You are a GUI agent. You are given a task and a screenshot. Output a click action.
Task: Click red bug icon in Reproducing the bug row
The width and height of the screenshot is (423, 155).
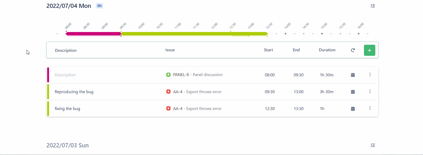[x=168, y=92]
